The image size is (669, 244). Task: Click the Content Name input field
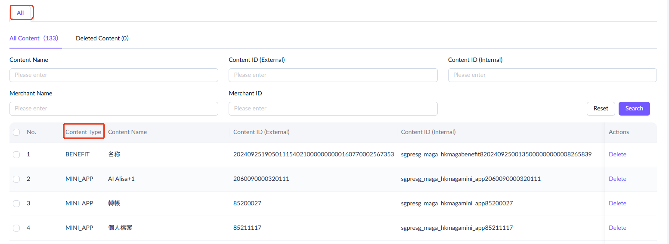pos(114,75)
